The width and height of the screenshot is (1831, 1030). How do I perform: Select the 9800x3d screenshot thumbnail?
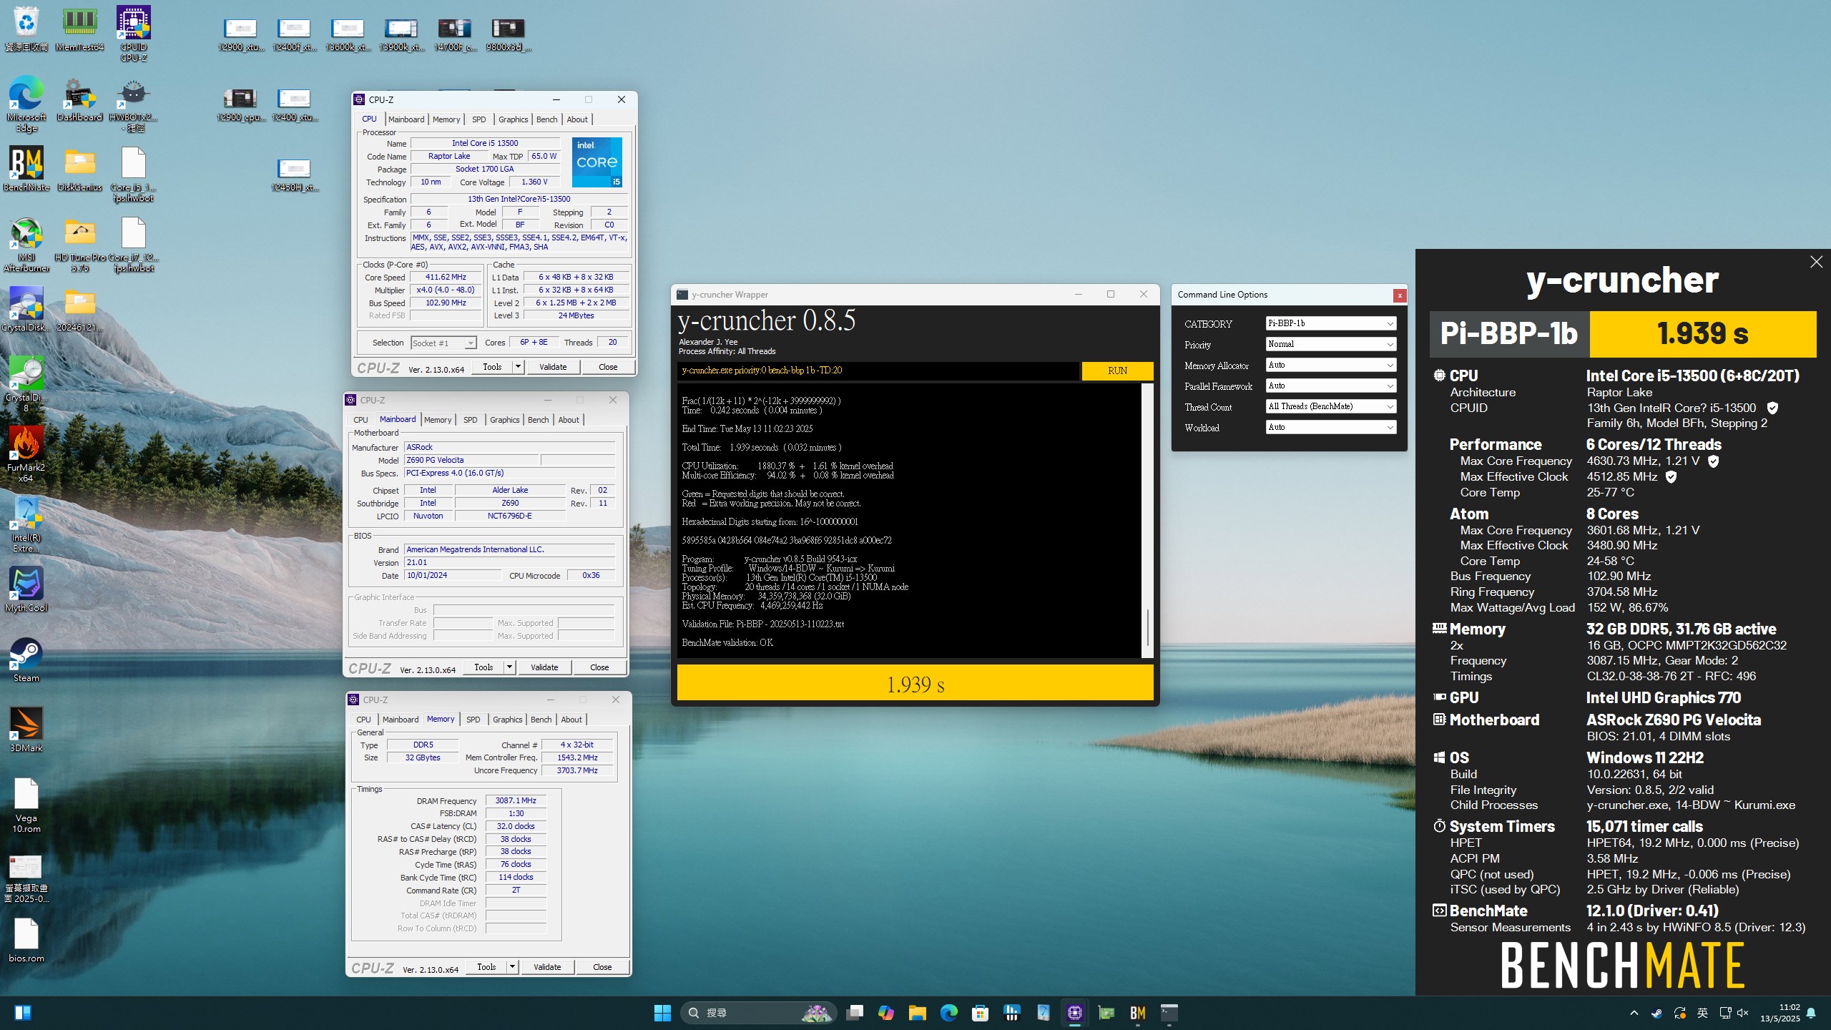(508, 35)
